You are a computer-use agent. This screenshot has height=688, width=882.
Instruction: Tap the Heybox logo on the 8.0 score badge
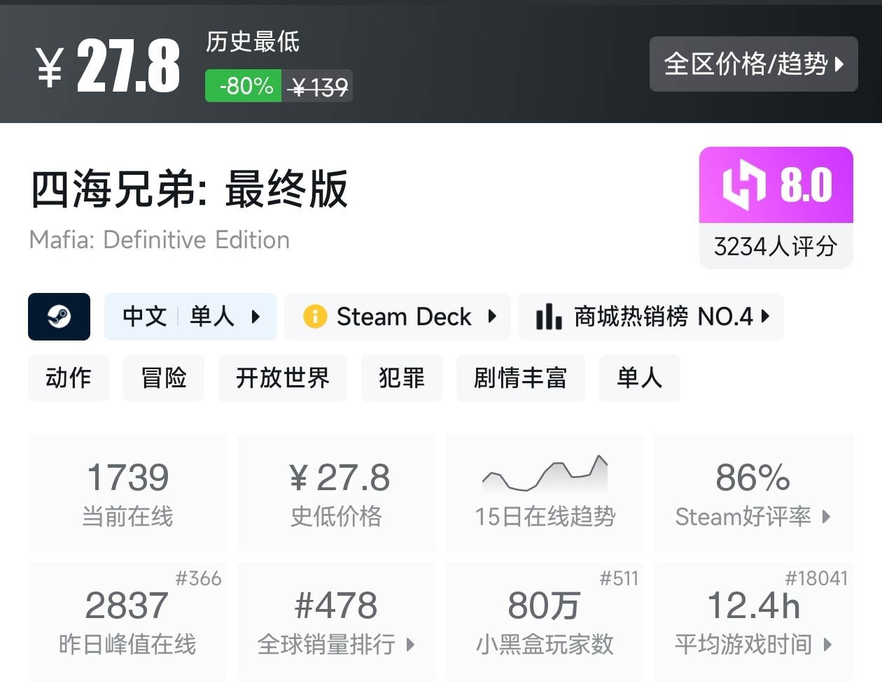744,185
